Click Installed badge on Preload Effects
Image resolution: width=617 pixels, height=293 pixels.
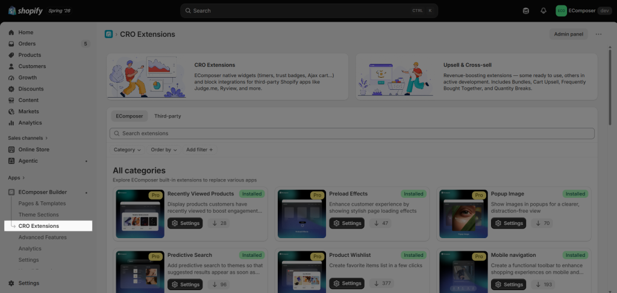click(413, 194)
